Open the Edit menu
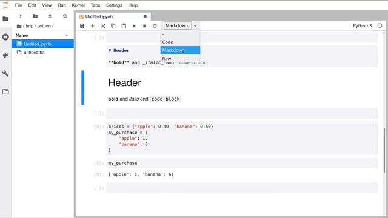The height and width of the screenshot is (218, 388). tap(32, 5)
